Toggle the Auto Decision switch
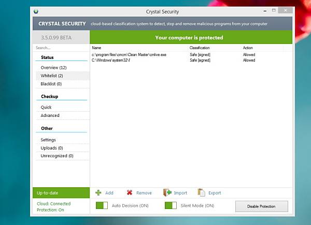 [102, 205]
